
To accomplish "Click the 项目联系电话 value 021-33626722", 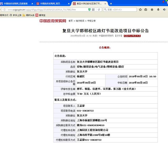I will point(85,111).
